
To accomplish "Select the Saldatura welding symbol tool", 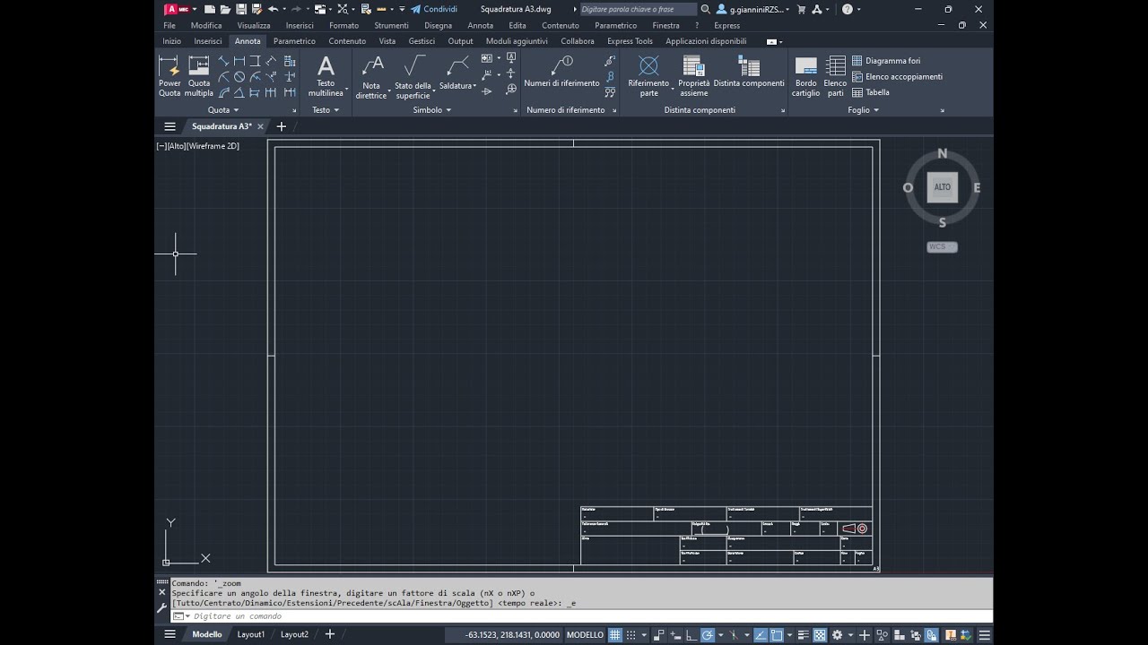I will point(456,73).
